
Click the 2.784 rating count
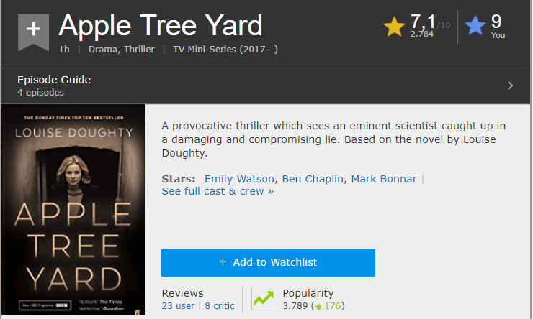(421, 34)
